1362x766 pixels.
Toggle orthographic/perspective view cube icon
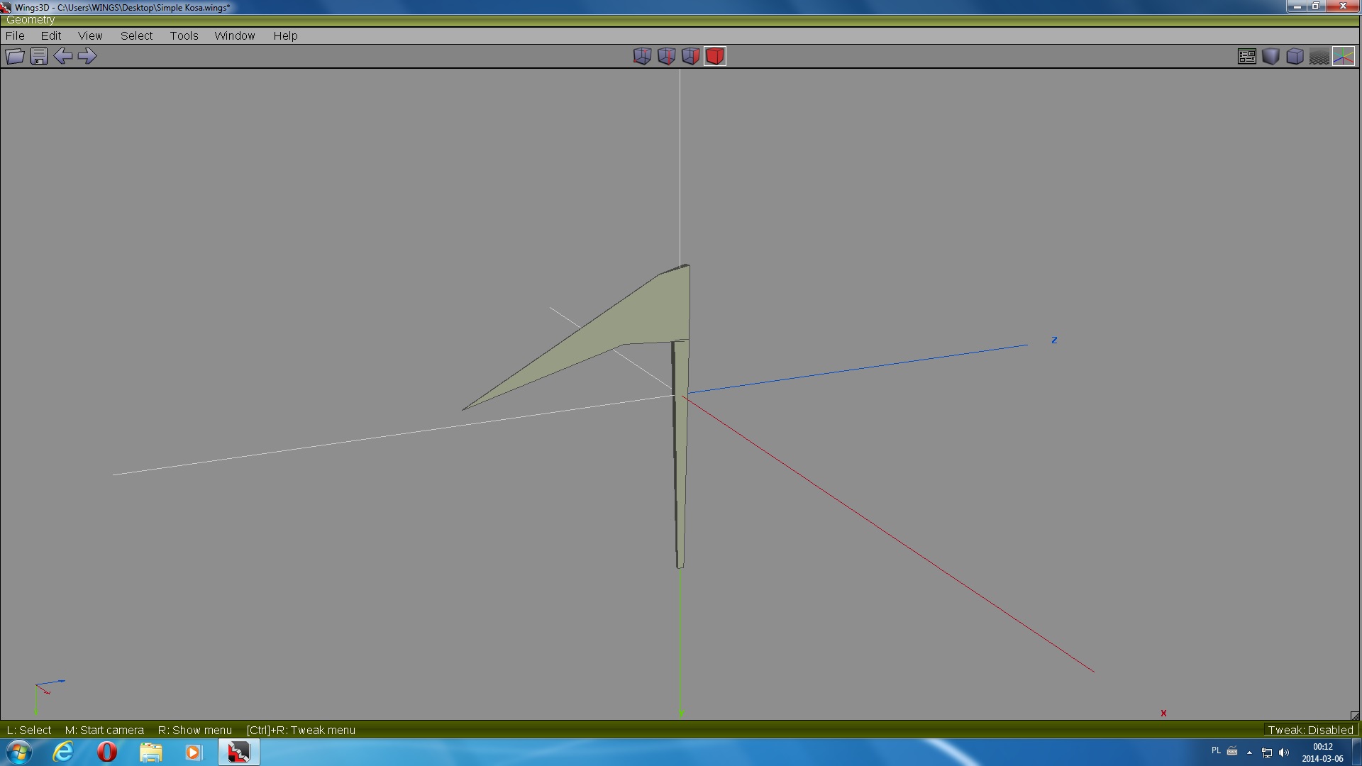(x=1295, y=56)
